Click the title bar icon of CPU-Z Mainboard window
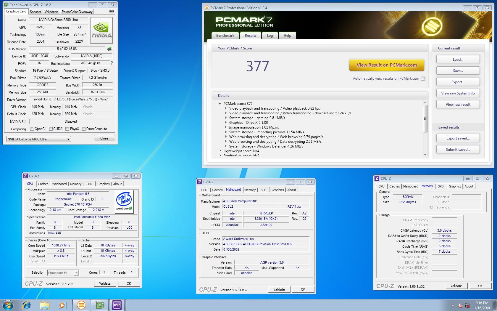The image size is (497, 311). 200,182
